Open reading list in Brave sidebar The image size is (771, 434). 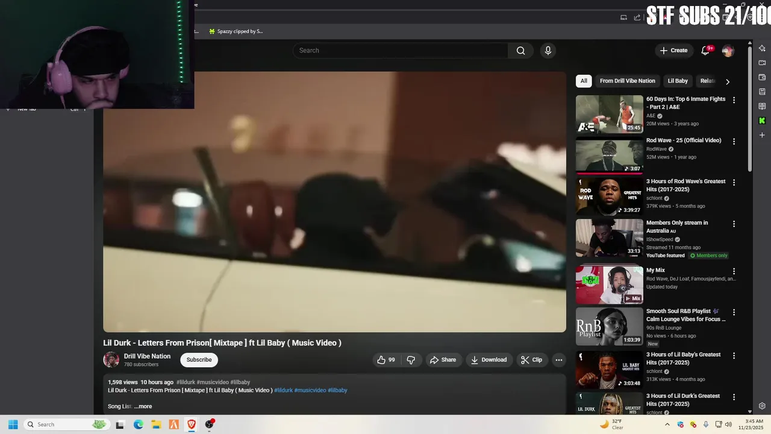762,106
